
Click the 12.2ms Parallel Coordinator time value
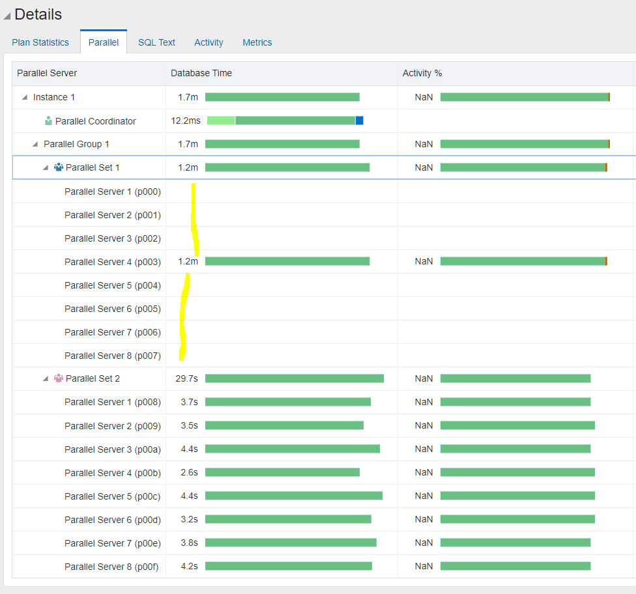tap(186, 121)
